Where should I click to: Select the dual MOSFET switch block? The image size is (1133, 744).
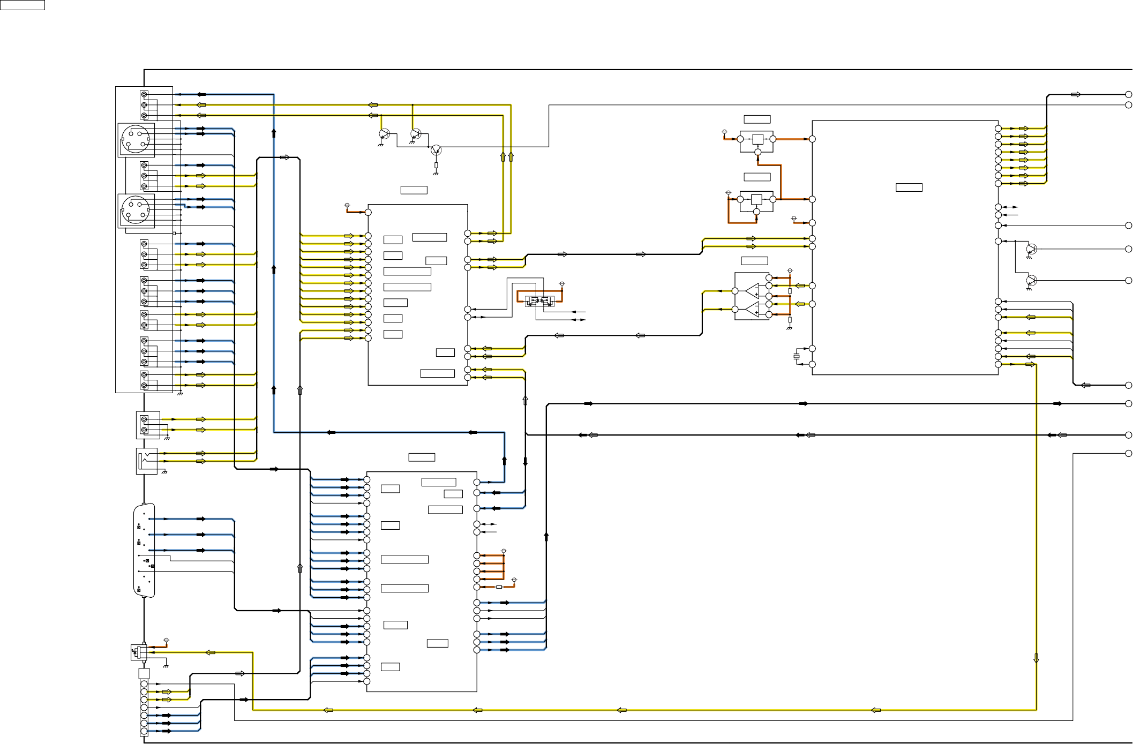tap(540, 301)
